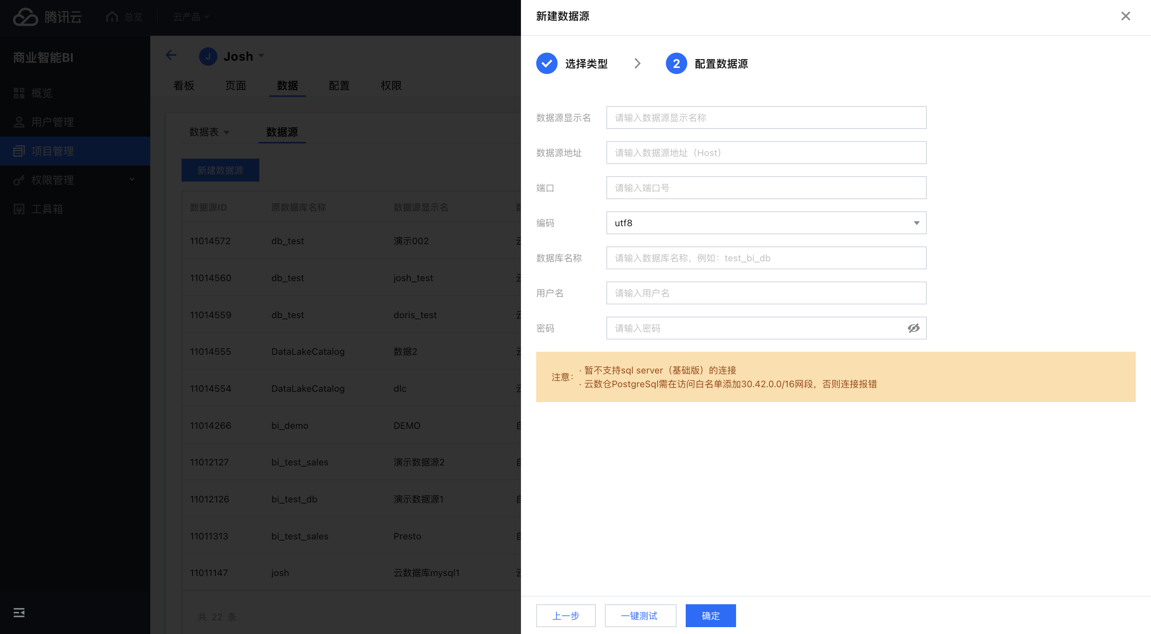
Task: Collapse sidebar with bottom-left menu icon
Action: [19, 613]
